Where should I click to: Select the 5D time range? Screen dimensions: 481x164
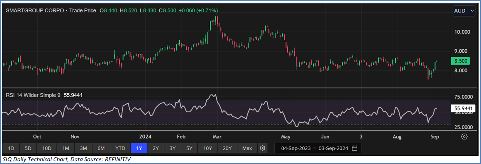28,148
